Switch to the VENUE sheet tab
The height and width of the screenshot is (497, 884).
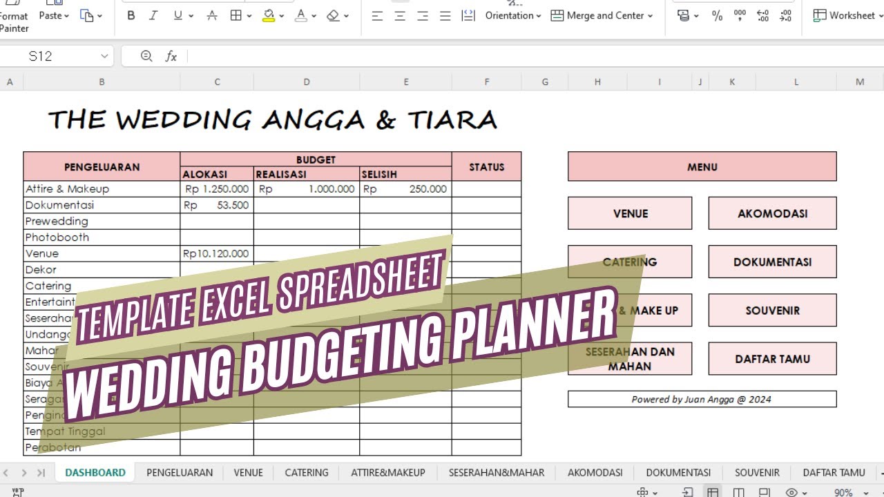pos(248,473)
